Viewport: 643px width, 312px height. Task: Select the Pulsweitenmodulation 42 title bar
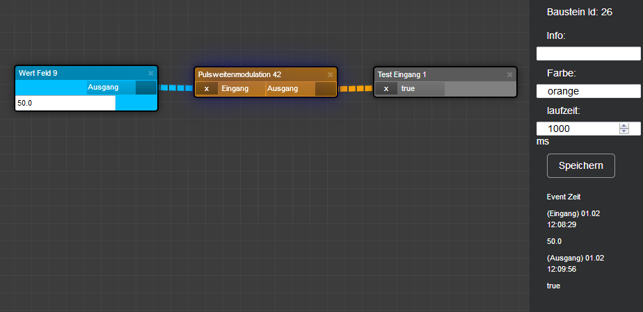(266, 74)
